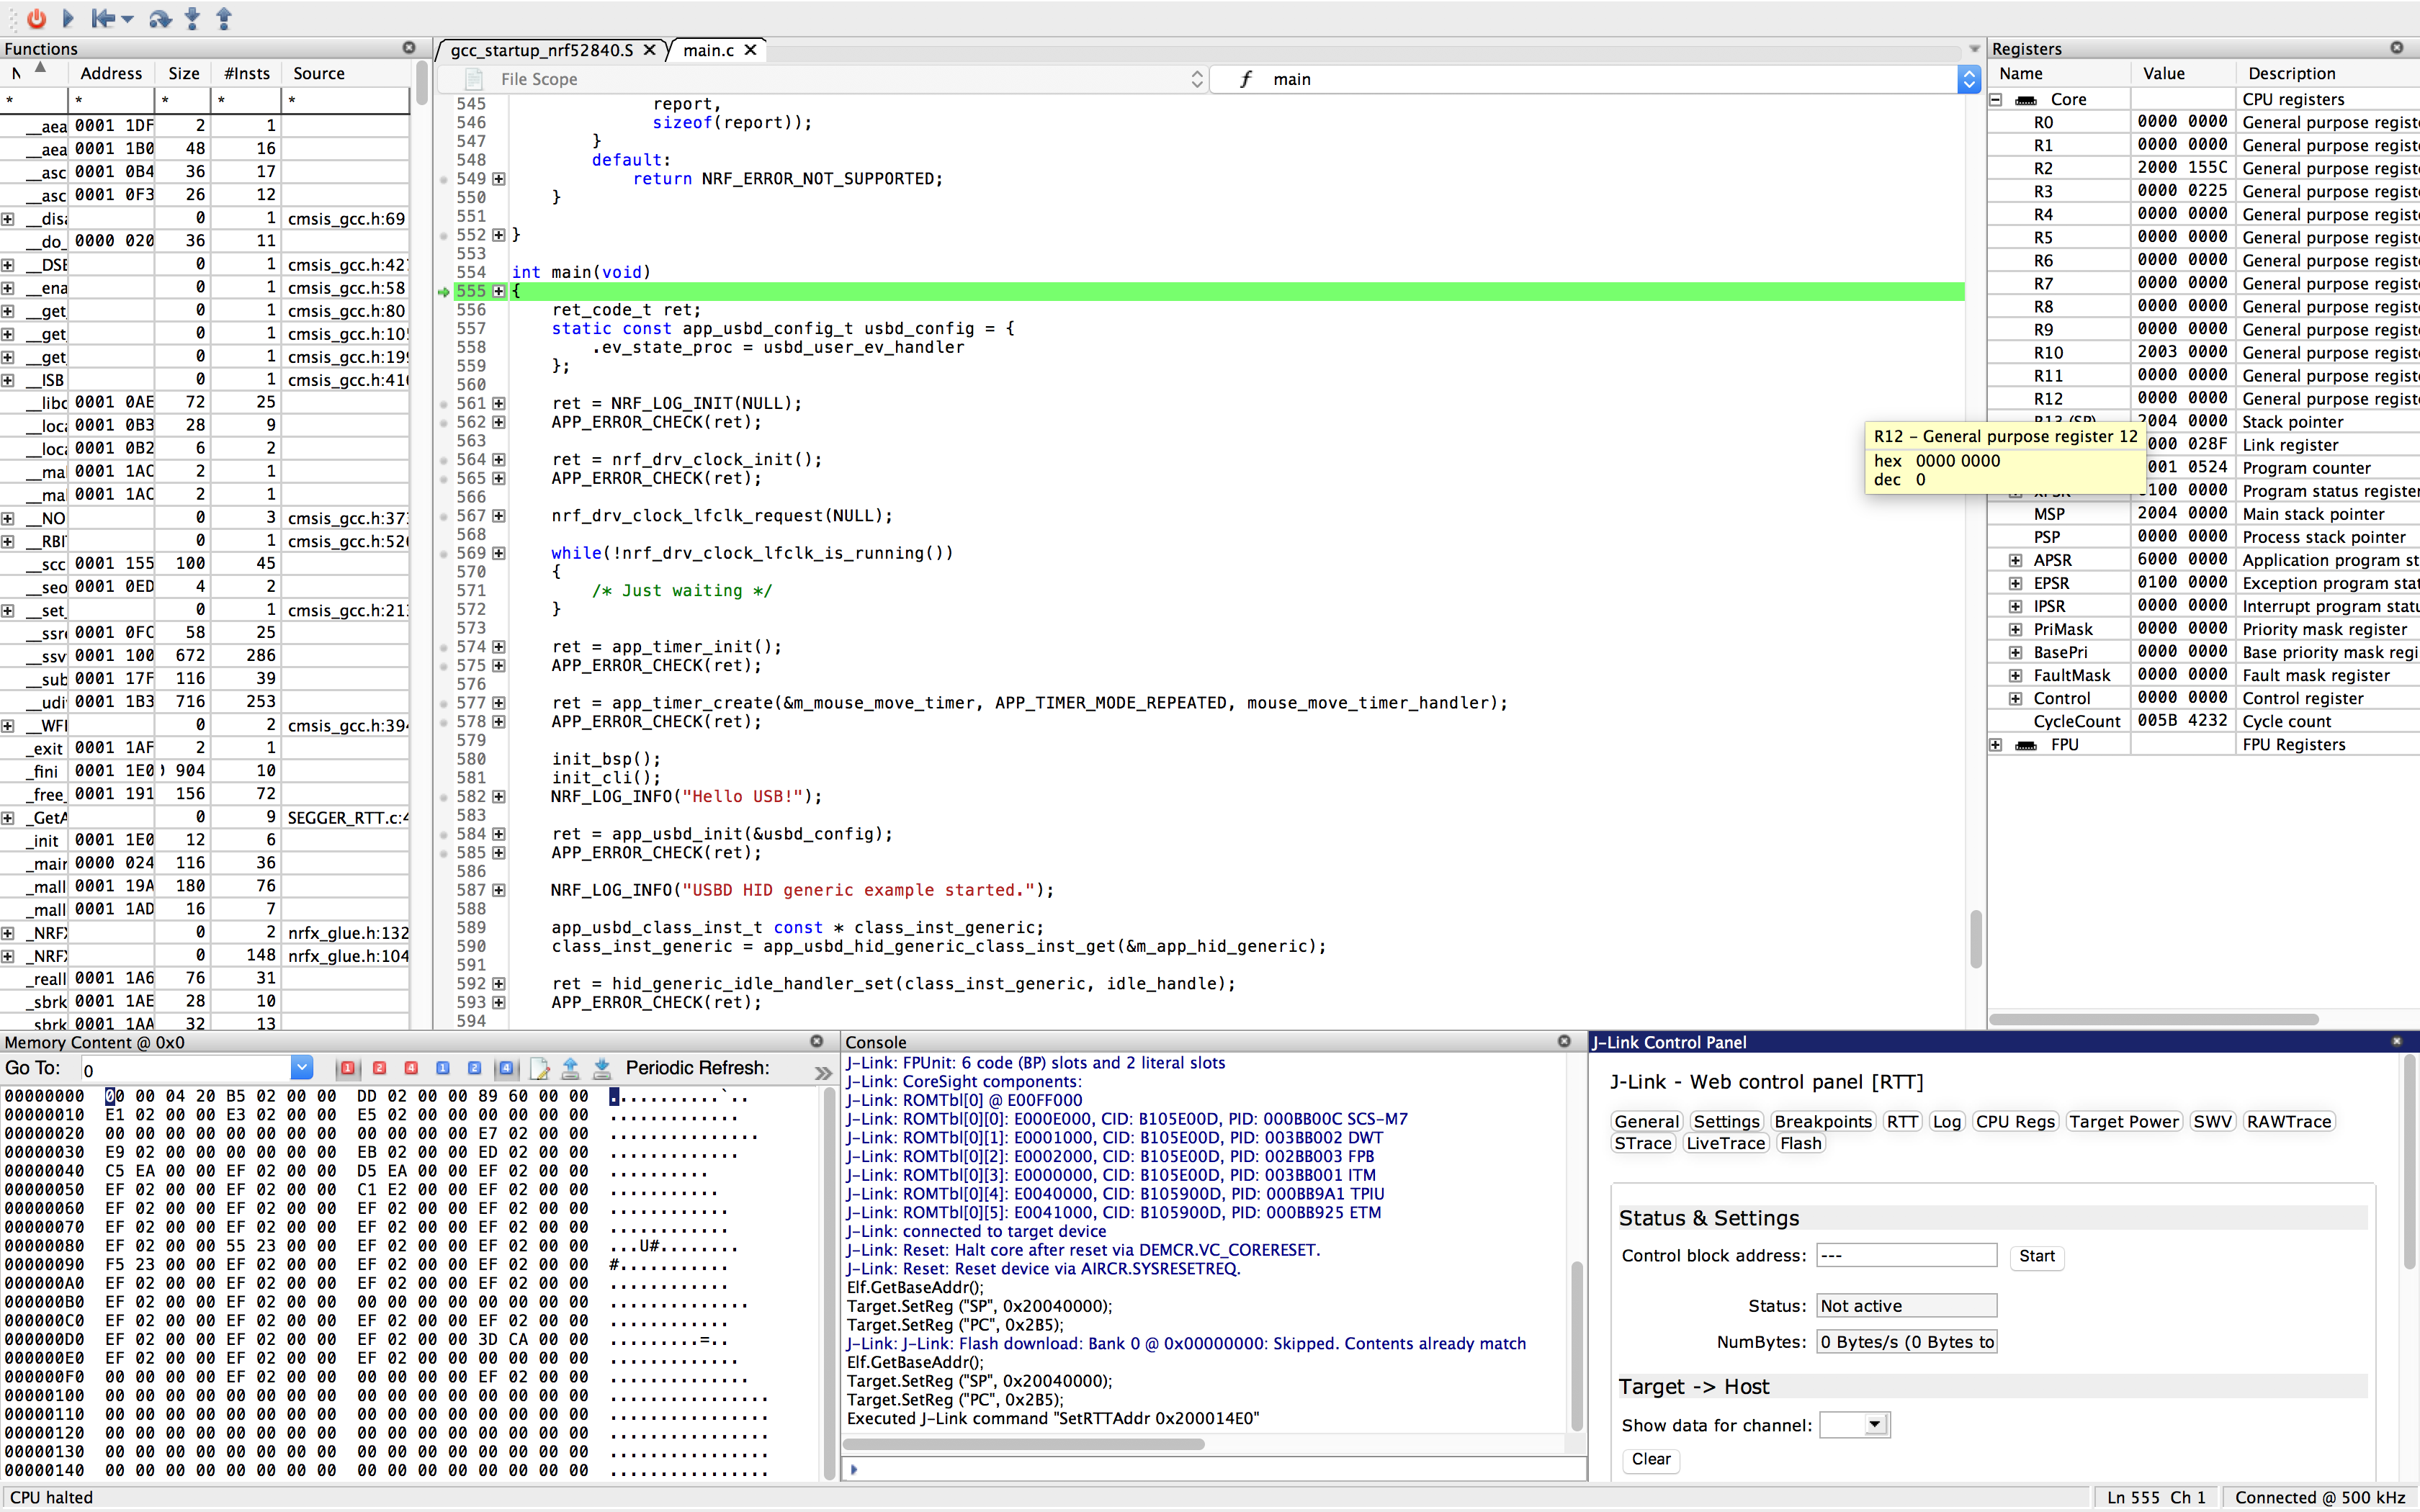The height and width of the screenshot is (1512, 2420).
Task: Expand the FPU registers group
Action: [1996, 745]
